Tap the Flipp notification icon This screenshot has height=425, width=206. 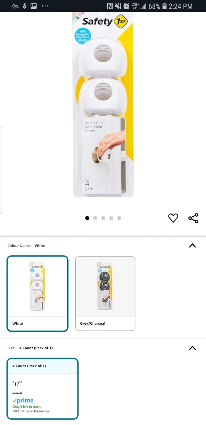pyautogui.click(x=16, y=6)
